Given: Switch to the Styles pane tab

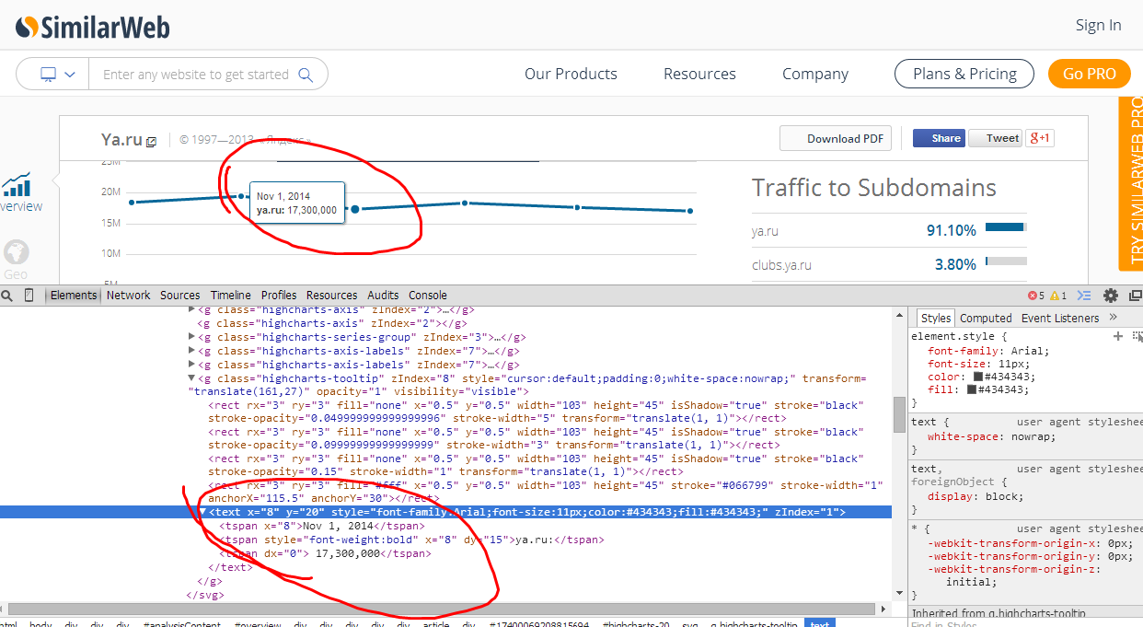Looking at the screenshot, I should [x=936, y=318].
